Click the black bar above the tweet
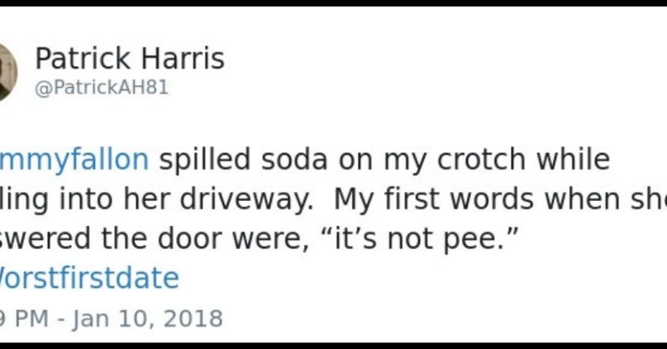667x349 pixels. click(334, 3)
